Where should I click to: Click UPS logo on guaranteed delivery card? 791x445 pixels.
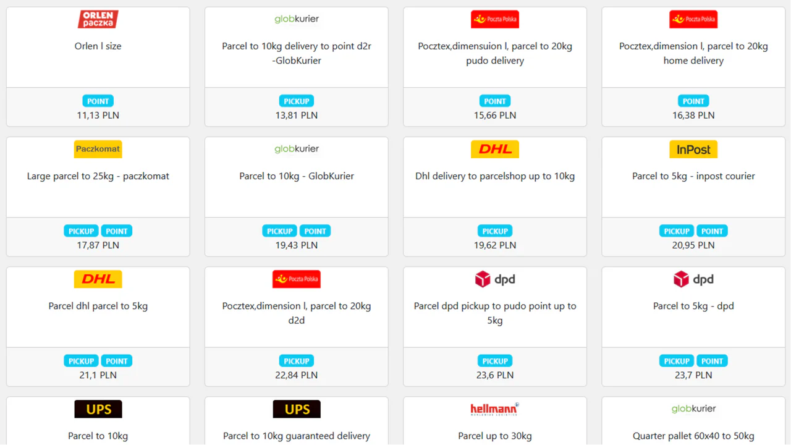click(297, 409)
